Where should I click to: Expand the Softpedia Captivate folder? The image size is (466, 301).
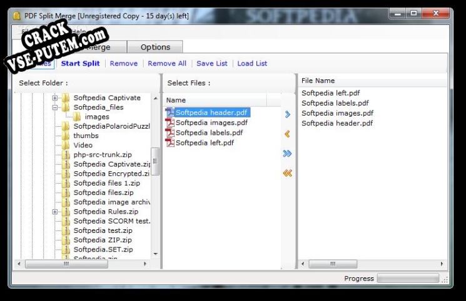tap(54, 98)
